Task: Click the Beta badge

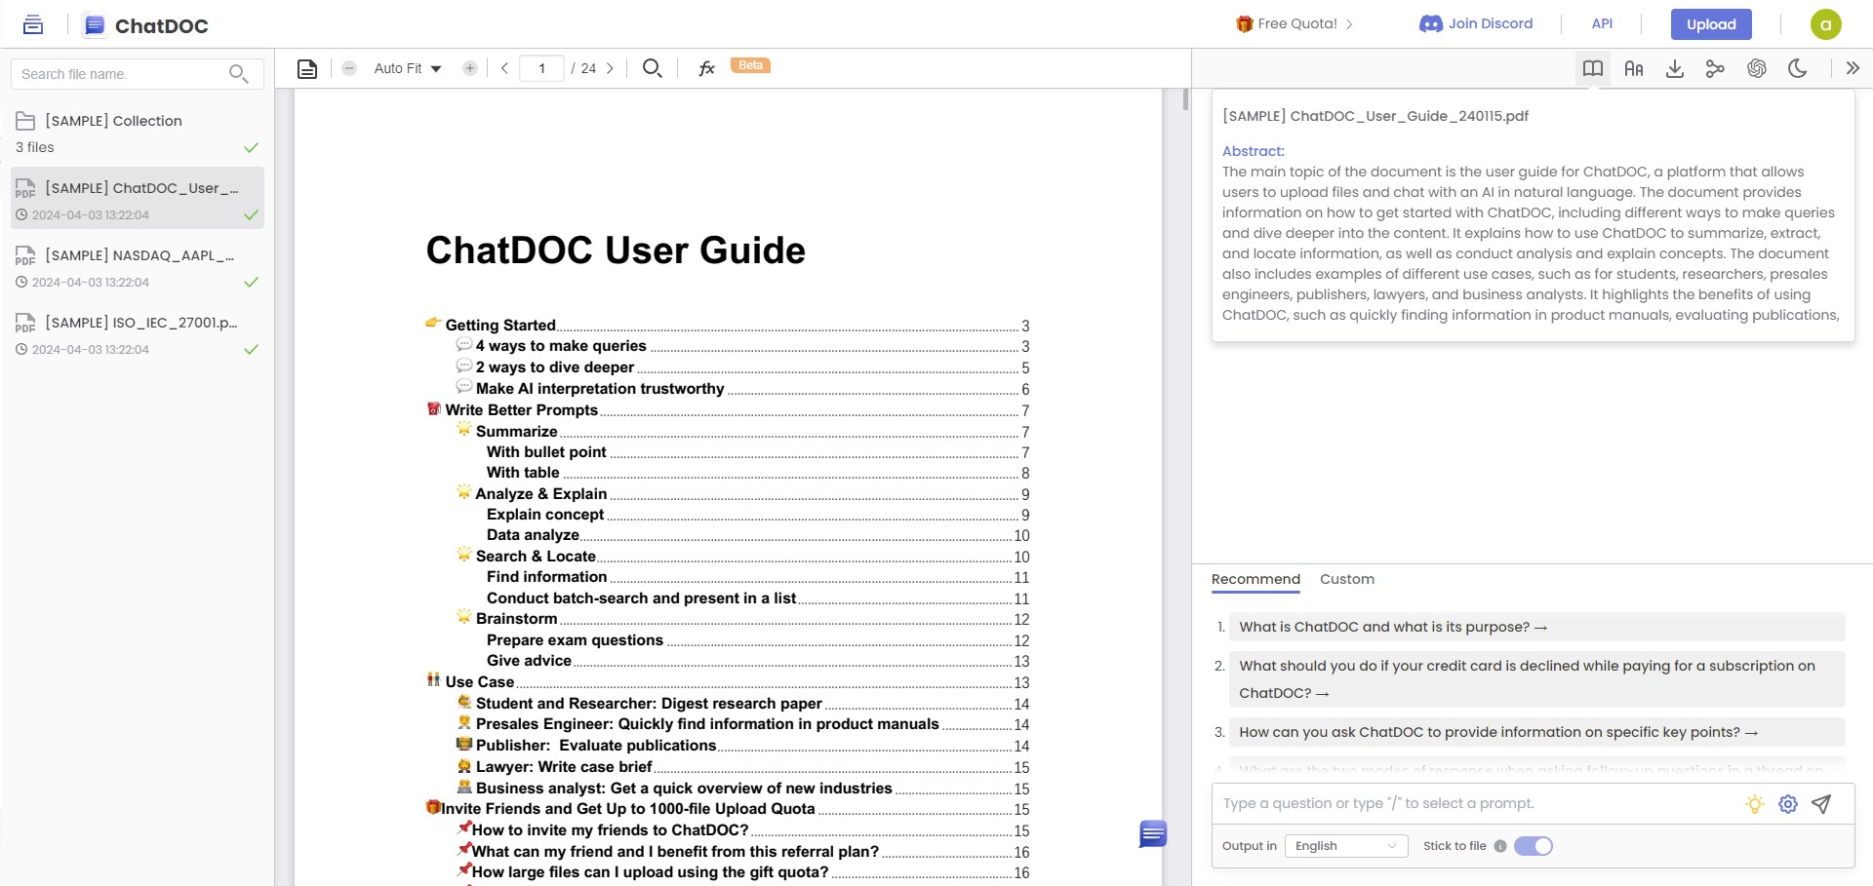Action: point(750,65)
